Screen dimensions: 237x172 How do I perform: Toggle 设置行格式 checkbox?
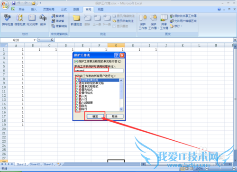pyautogui.click(x=77, y=93)
